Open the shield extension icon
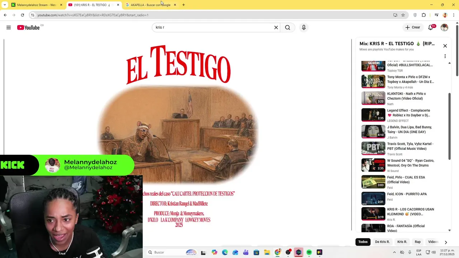 click(x=415, y=15)
